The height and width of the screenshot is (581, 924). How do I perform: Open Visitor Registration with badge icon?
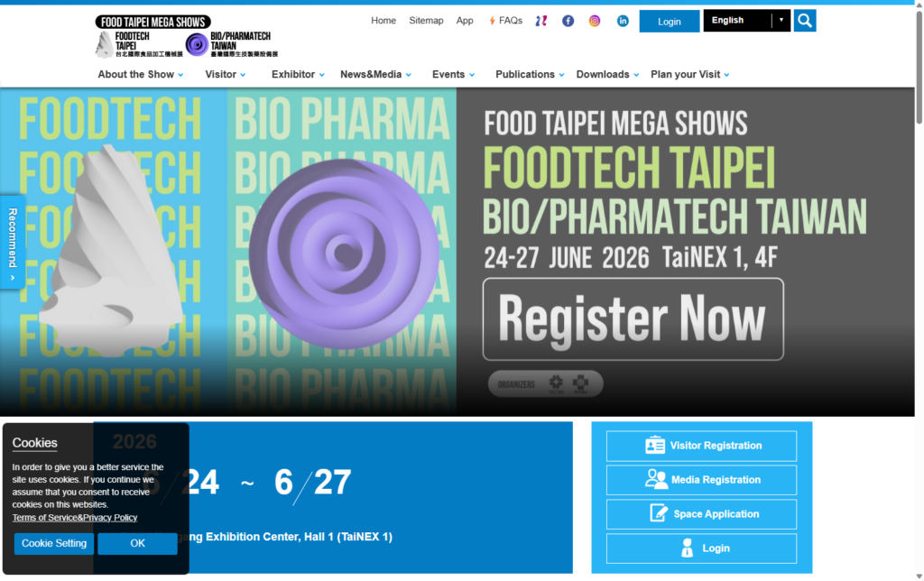pyautogui.click(x=701, y=446)
